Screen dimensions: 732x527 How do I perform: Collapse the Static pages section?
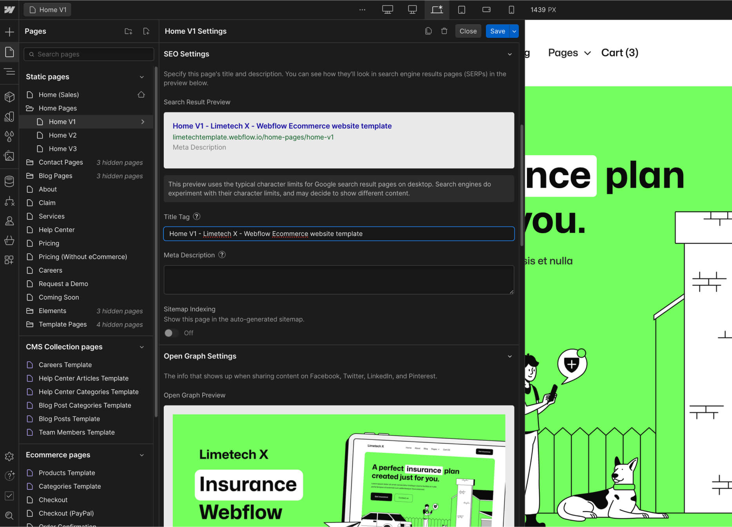[x=141, y=77]
